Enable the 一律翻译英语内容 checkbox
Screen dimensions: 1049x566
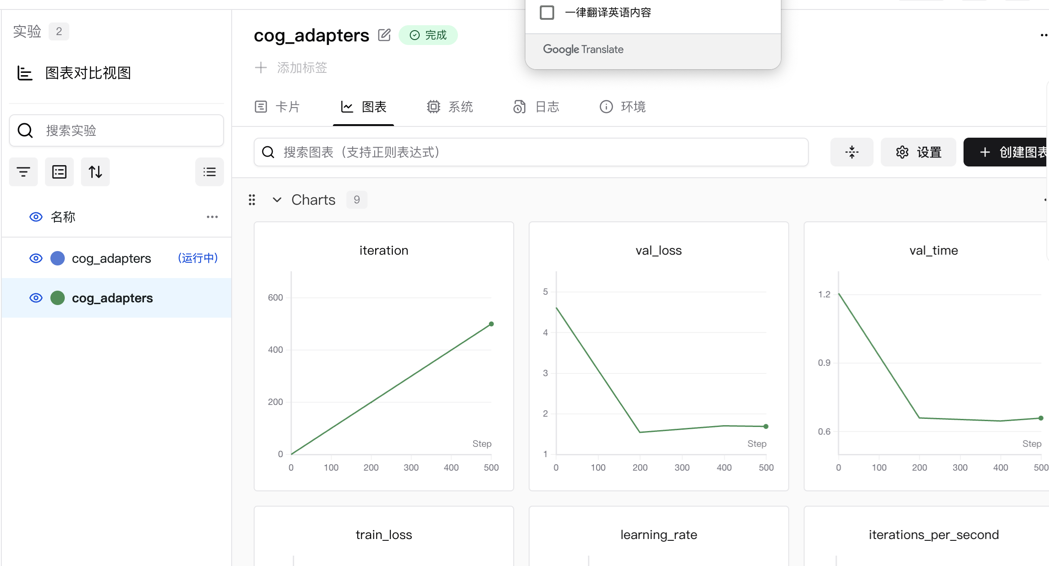(x=547, y=13)
